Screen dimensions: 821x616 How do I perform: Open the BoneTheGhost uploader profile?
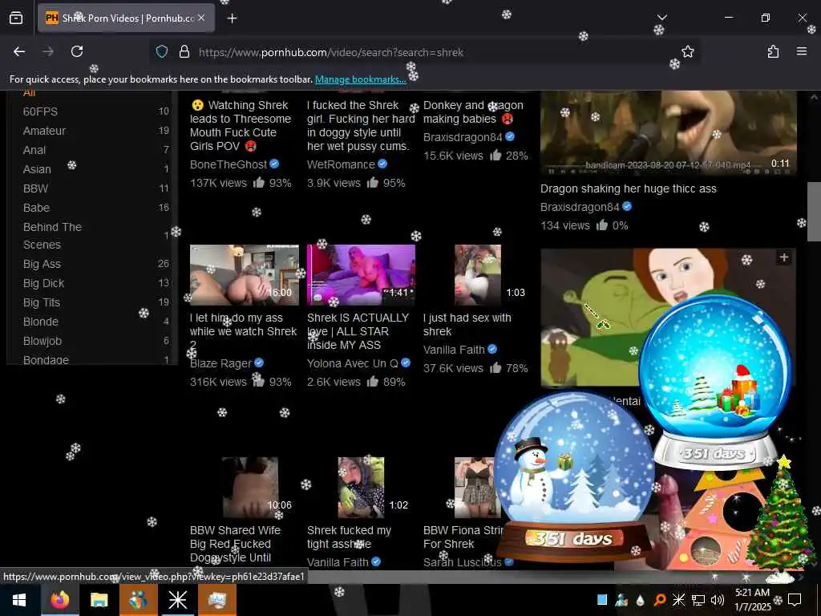click(x=229, y=164)
